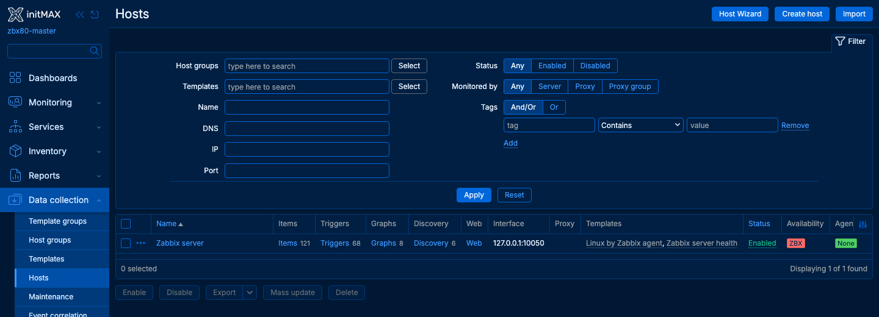This screenshot has width=879, height=317.
Task: Click the Import button
Action: coord(854,14)
